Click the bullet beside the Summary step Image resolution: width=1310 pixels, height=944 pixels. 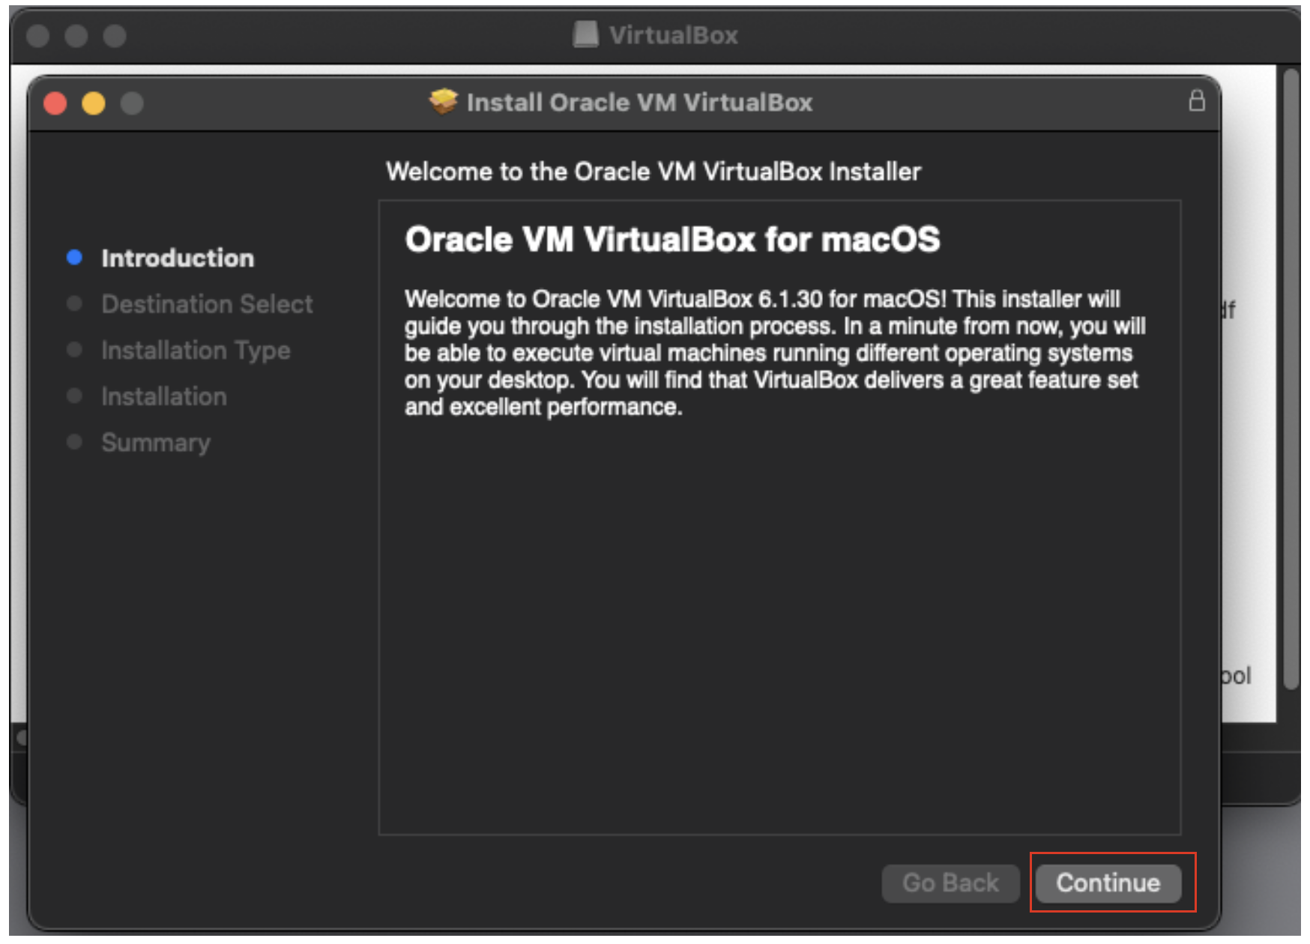pyautogui.click(x=74, y=442)
